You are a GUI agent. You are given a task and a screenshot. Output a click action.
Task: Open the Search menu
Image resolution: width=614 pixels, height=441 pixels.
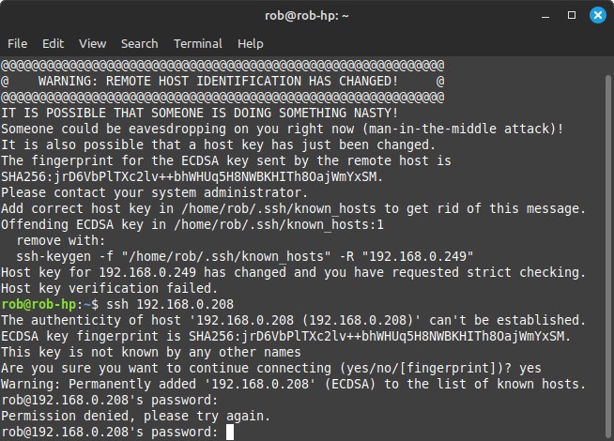coord(139,43)
